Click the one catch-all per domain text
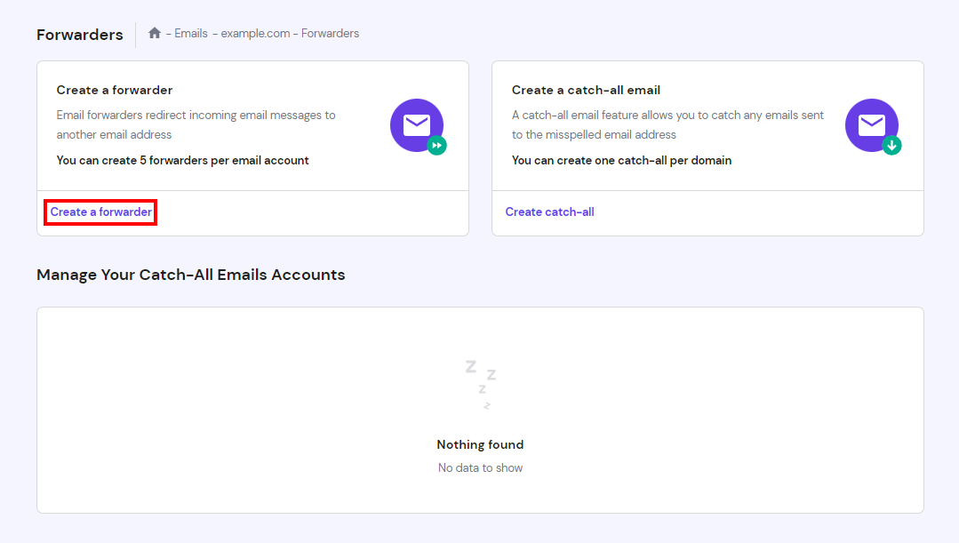This screenshot has height=543, width=959. coord(620,160)
